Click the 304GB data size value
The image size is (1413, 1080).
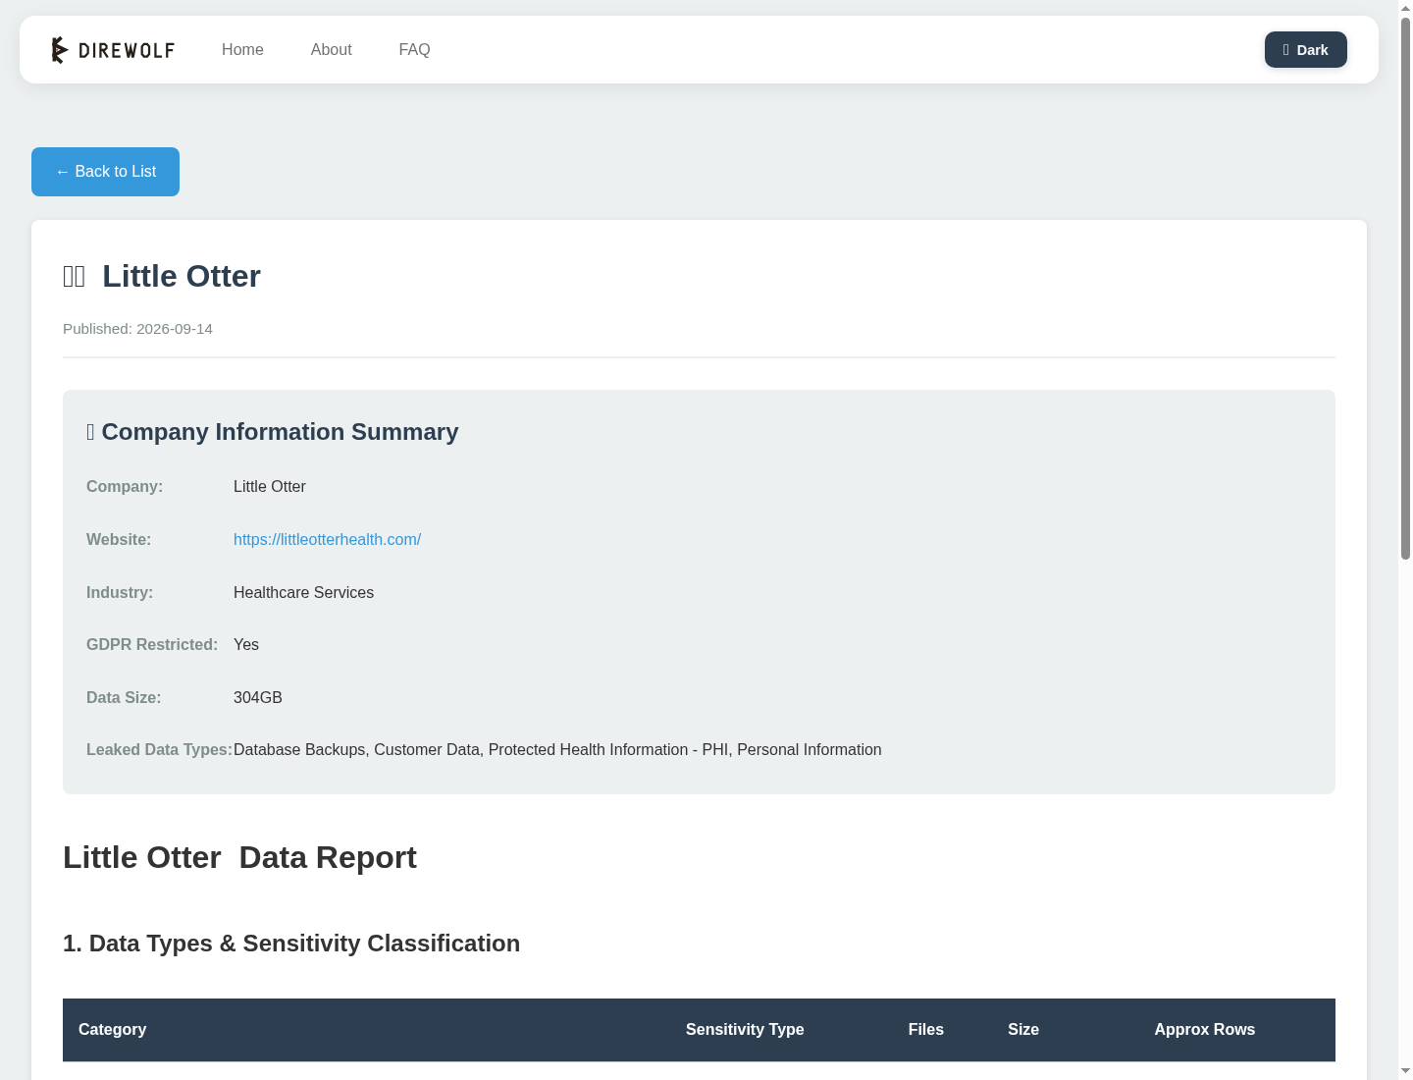(258, 697)
